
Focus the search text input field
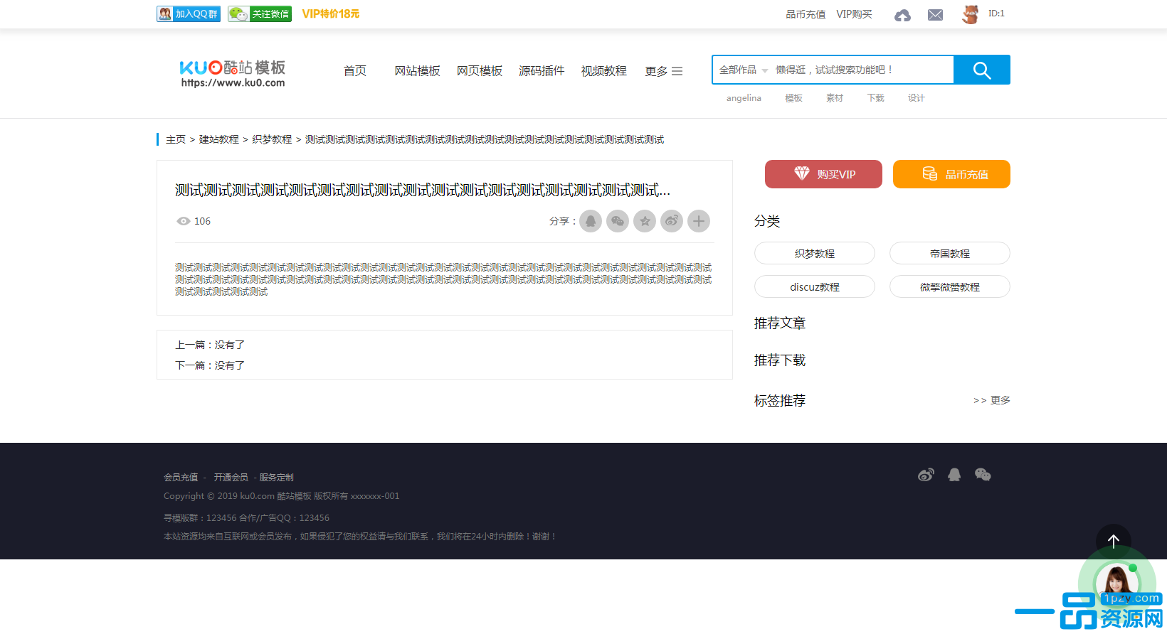861,70
